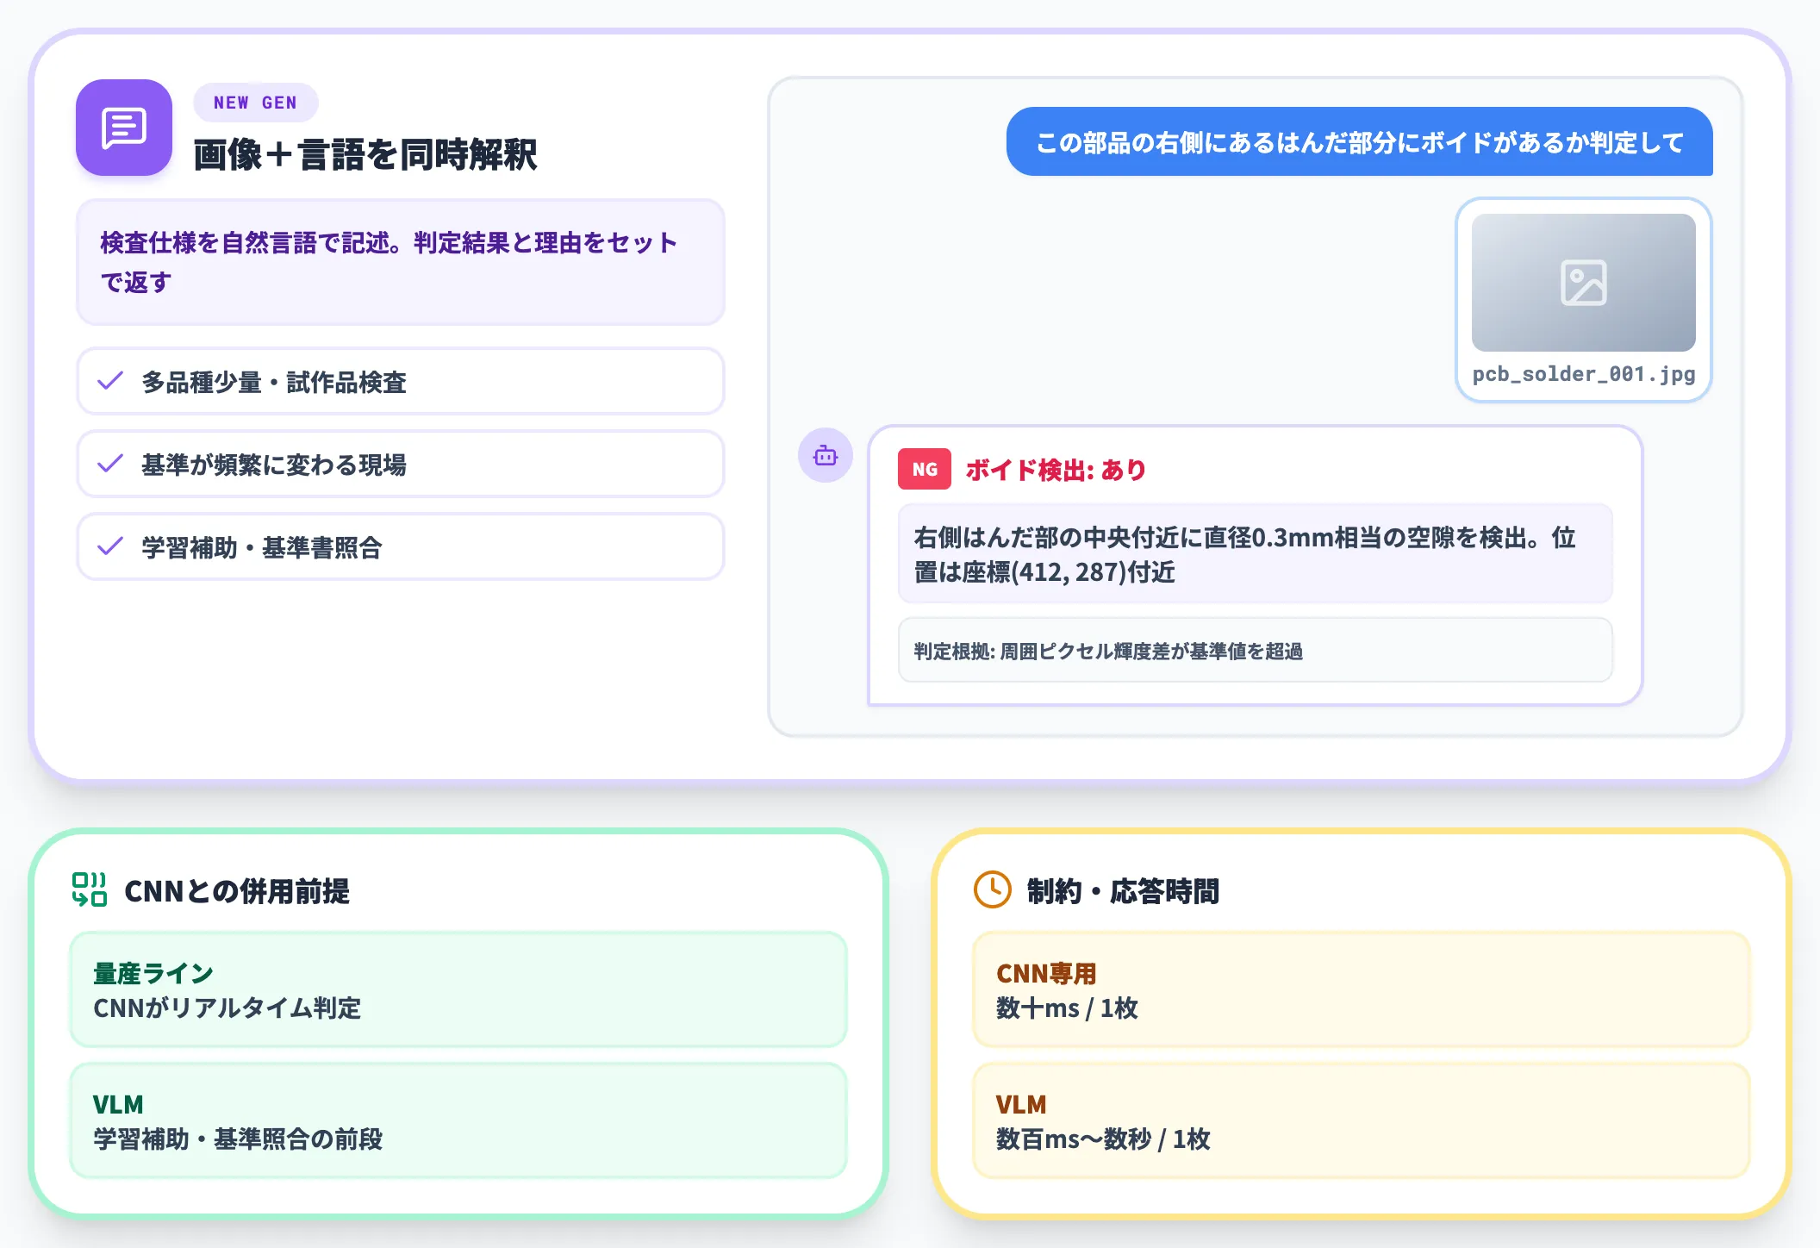1820x1248 pixels.
Task: Click the CNN combined-use scan icon
Action: coord(89,889)
